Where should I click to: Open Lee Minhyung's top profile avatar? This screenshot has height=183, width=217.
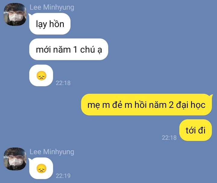15,14
